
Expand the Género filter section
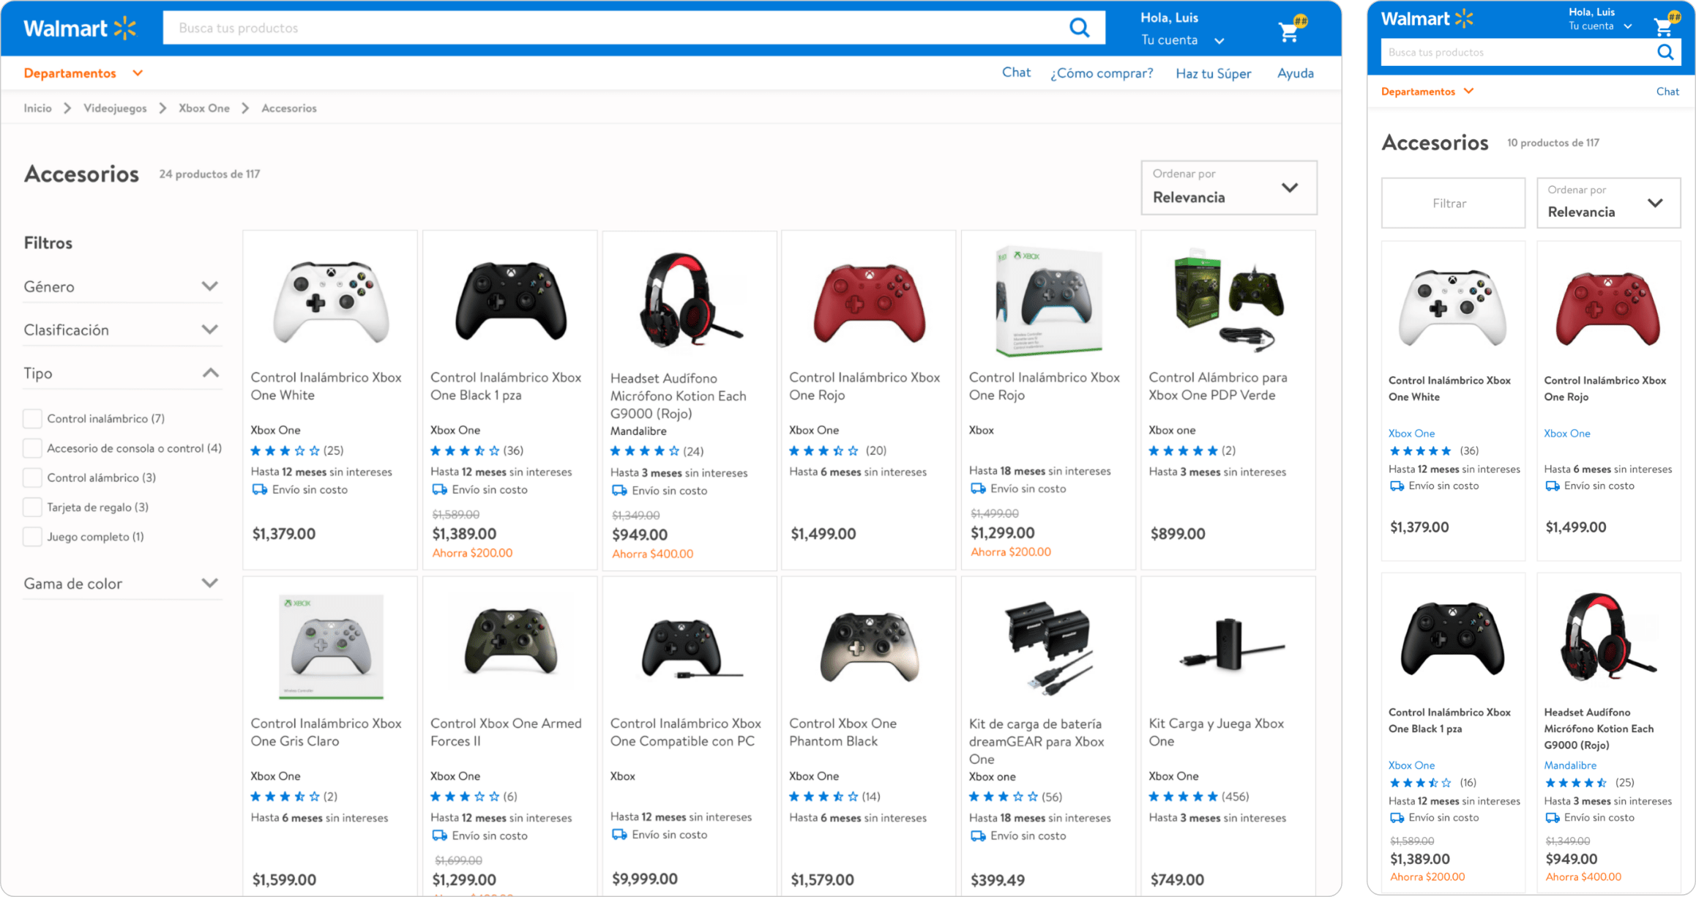(209, 286)
